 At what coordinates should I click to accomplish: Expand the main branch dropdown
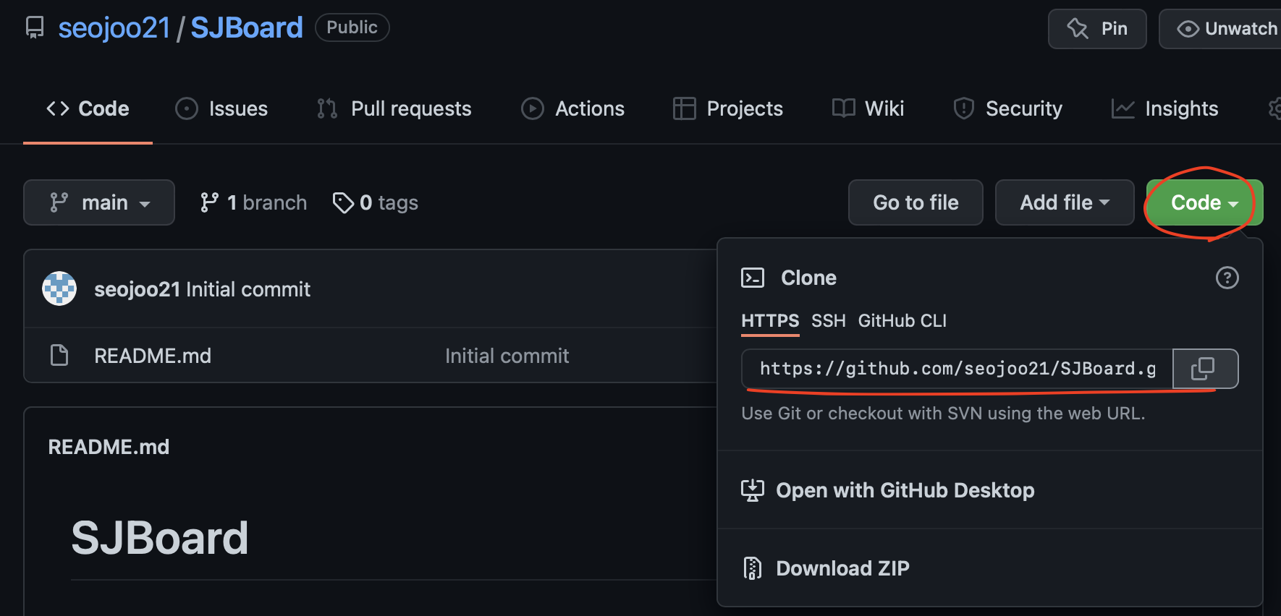pos(99,202)
